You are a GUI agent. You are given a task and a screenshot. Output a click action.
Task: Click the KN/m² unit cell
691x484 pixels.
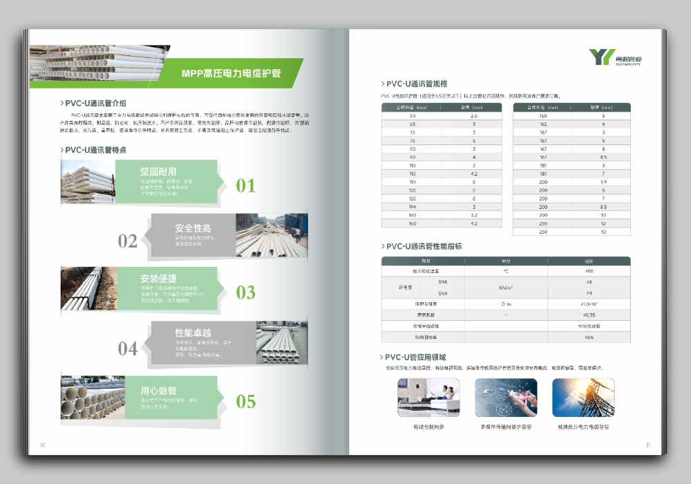pyautogui.click(x=506, y=288)
